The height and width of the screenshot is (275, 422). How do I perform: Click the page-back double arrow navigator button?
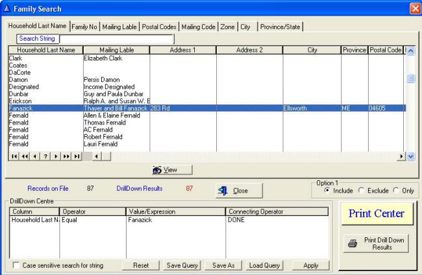pos(25,156)
